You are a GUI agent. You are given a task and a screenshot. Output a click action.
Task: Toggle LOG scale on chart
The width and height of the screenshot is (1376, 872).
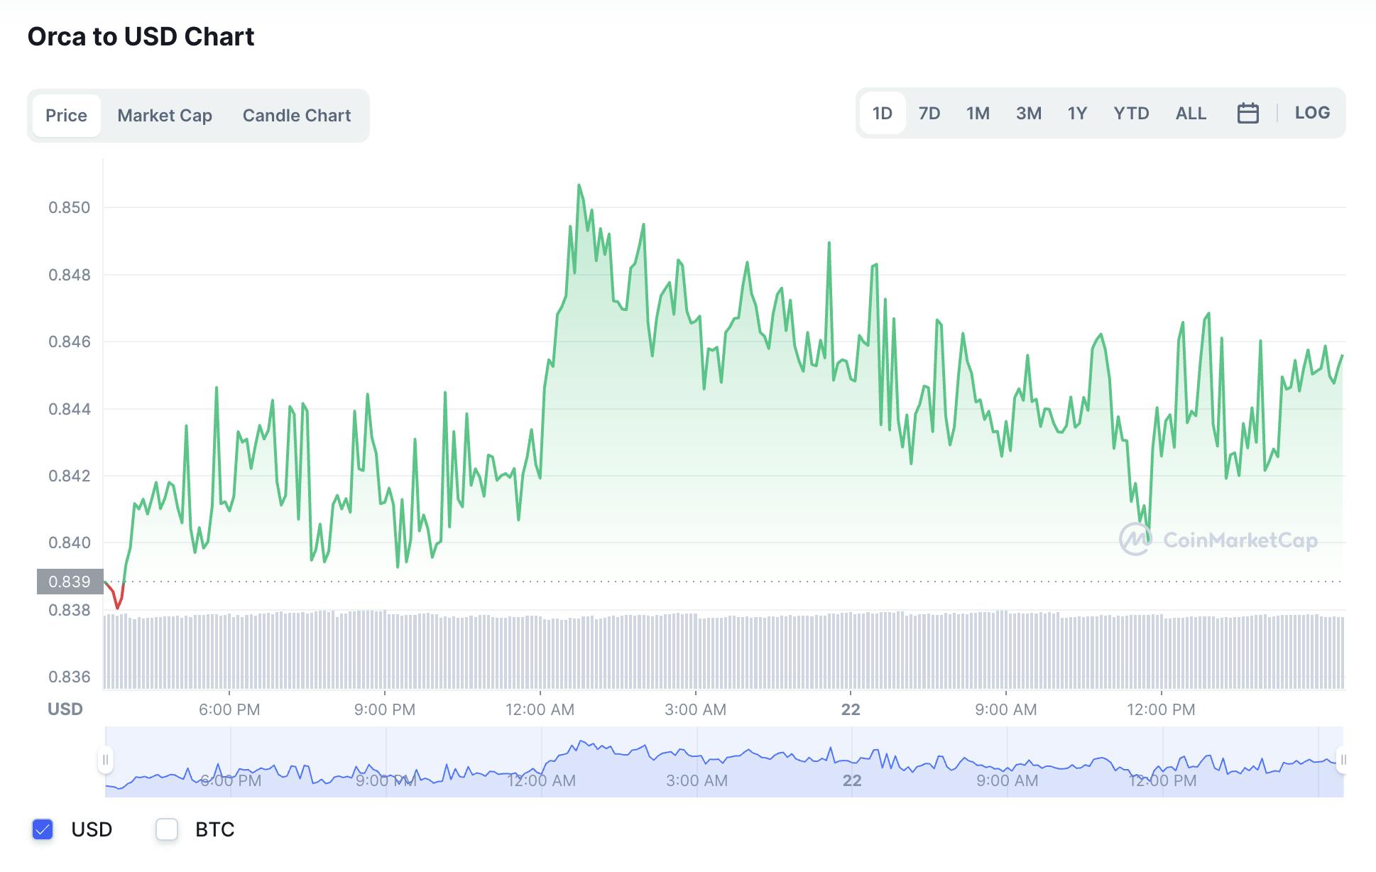click(1312, 112)
